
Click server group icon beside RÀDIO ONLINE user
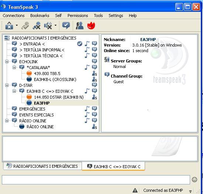coord(94,126)
